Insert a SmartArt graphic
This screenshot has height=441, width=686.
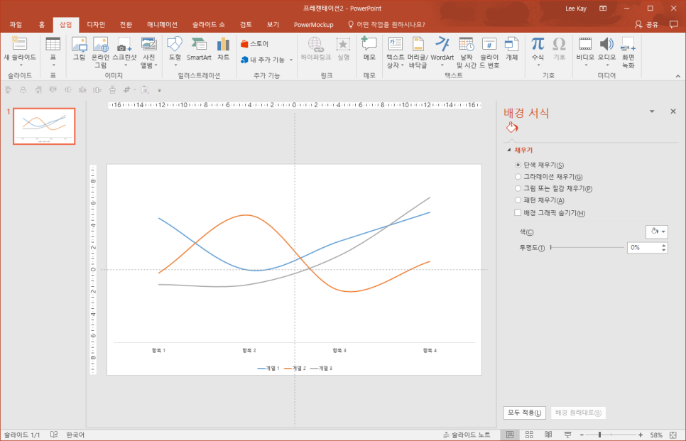(199, 49)
